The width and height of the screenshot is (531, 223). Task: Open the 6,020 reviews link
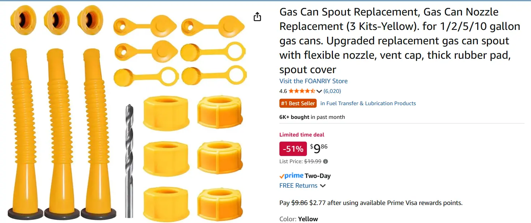point(332,91)
